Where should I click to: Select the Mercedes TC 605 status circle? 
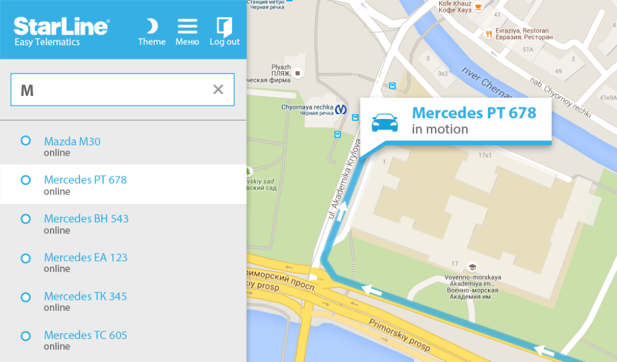tap(25, 336)
